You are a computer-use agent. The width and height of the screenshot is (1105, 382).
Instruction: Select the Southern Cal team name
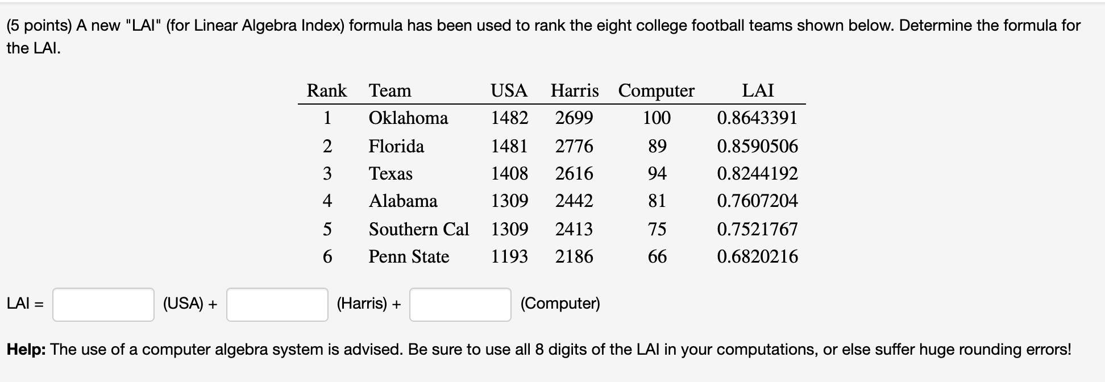[x=419, y=229]
